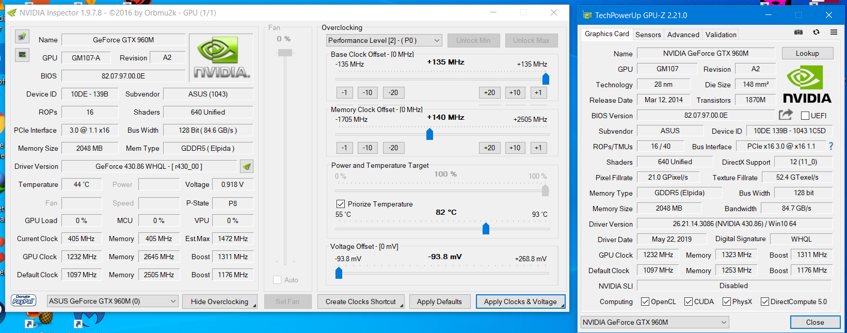Take a screenshot with GPU-Z camera icon
The width and height of the screenshot is (847, 333).
(798, 32)
